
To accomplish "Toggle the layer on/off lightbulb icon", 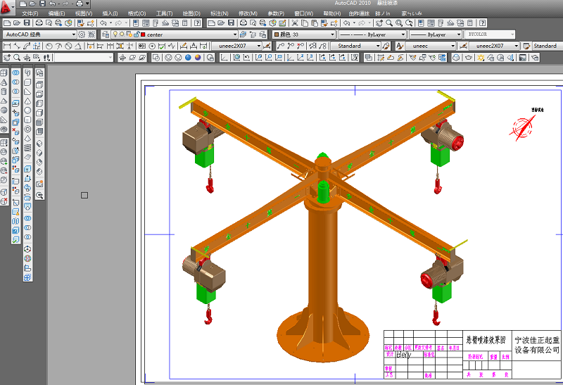I will click(x=117, y=34).
